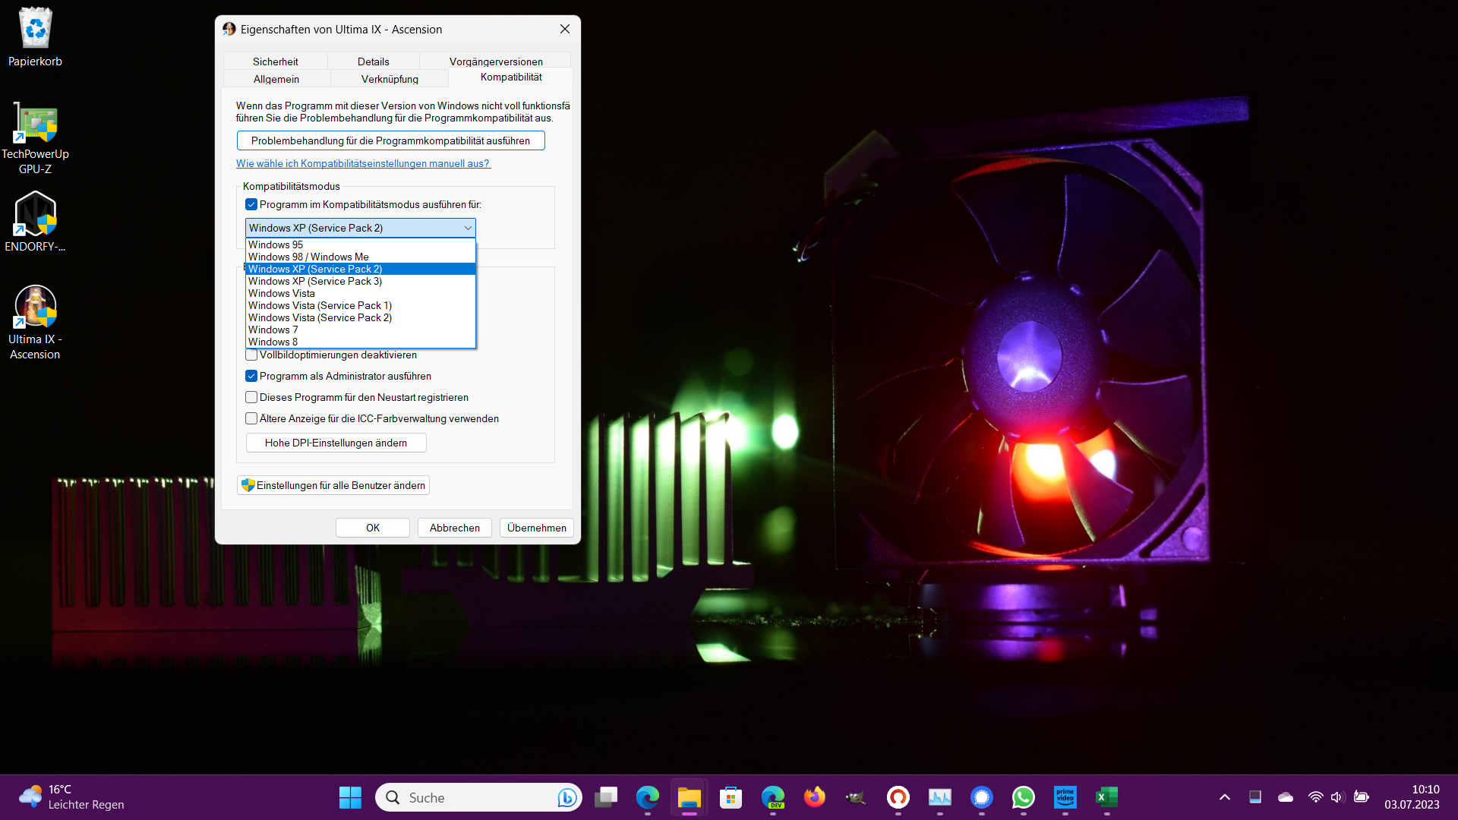This screenshot has height=820, width=1458.
Task: Click the Übernehmen button
Action: pyautogui.click(x=536, y=528)
